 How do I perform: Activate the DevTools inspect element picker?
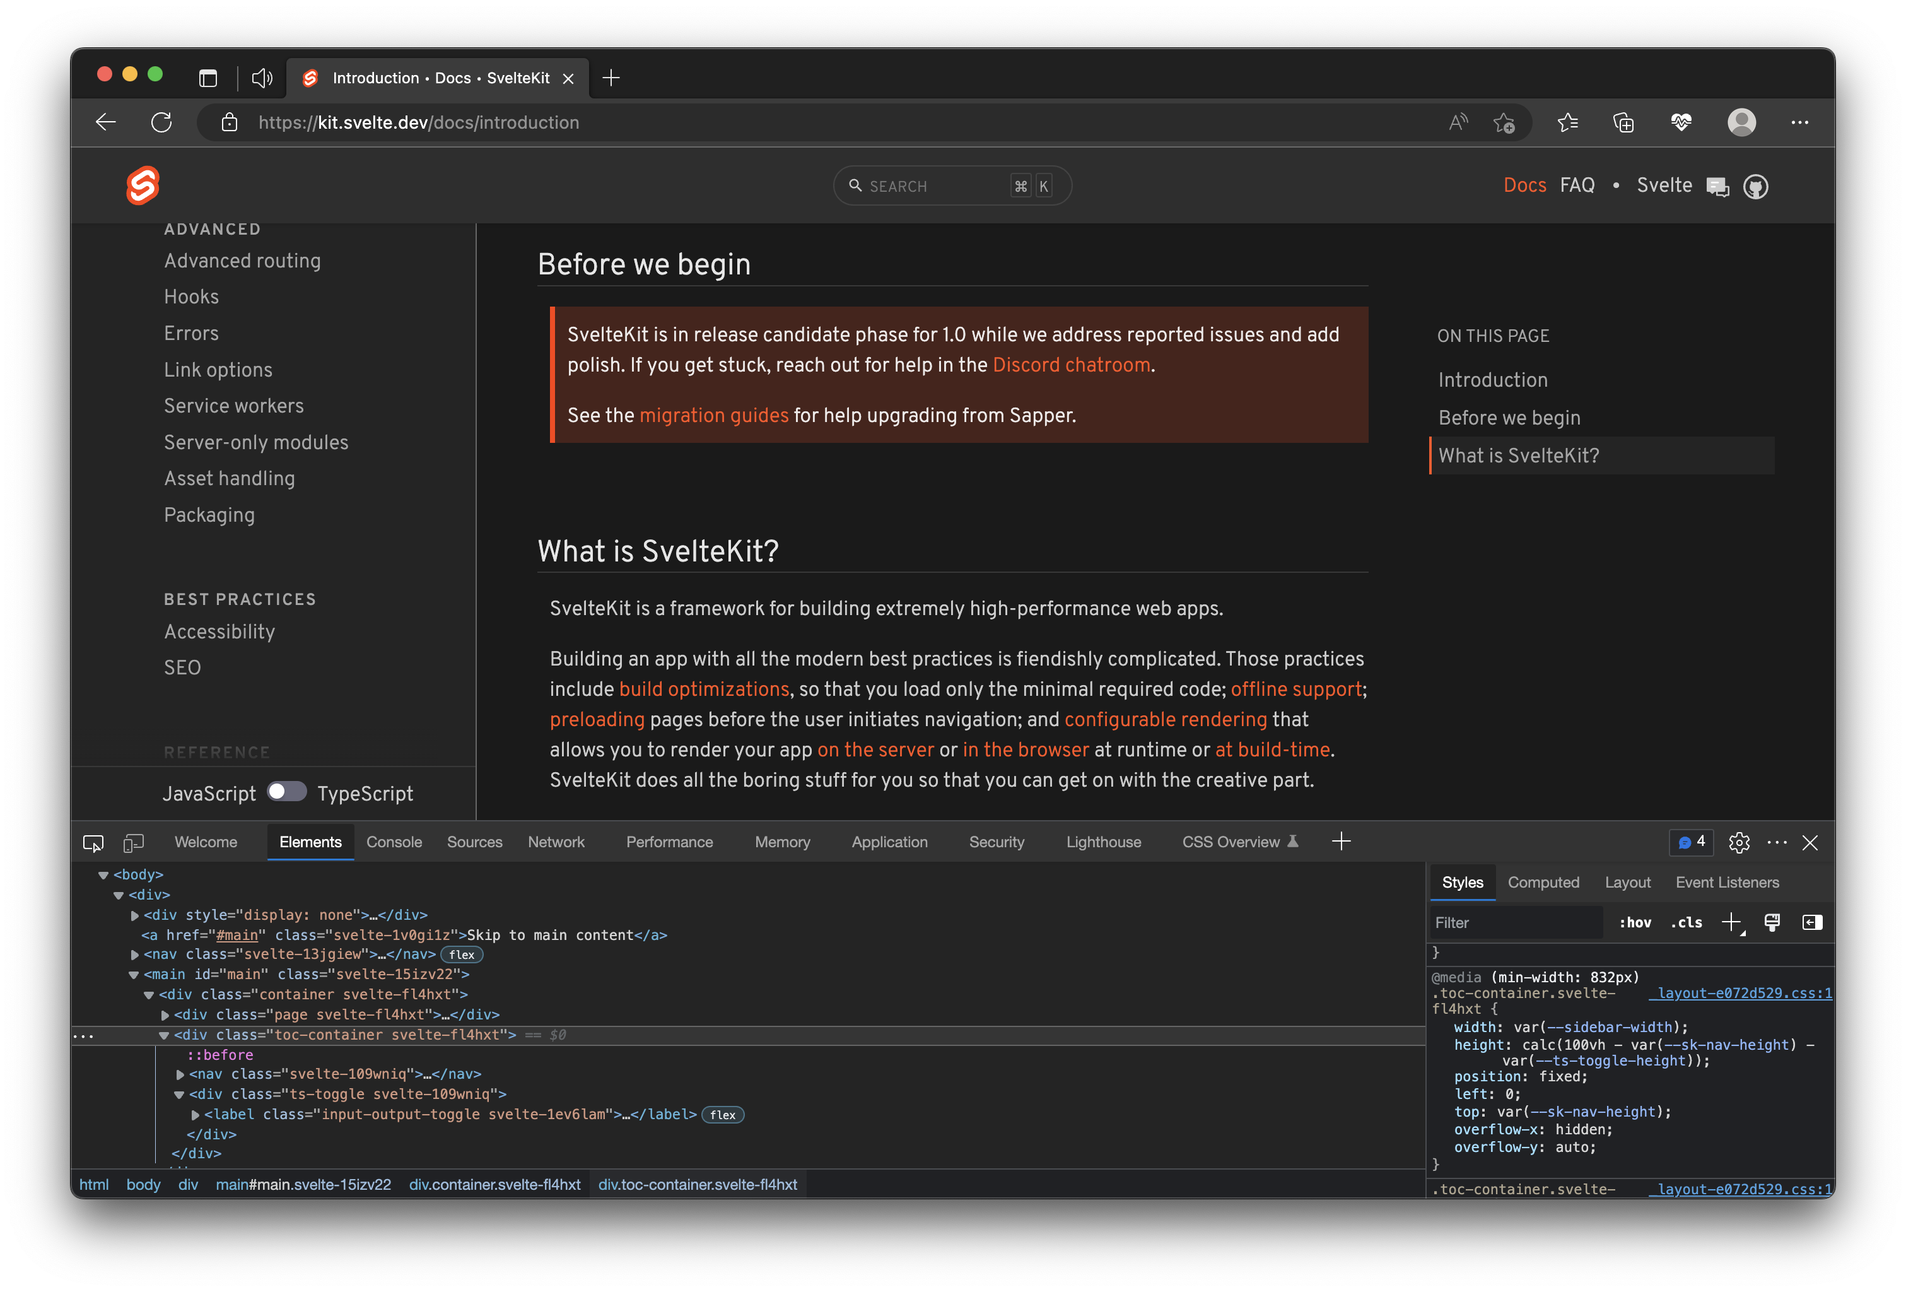coord(93,842)
